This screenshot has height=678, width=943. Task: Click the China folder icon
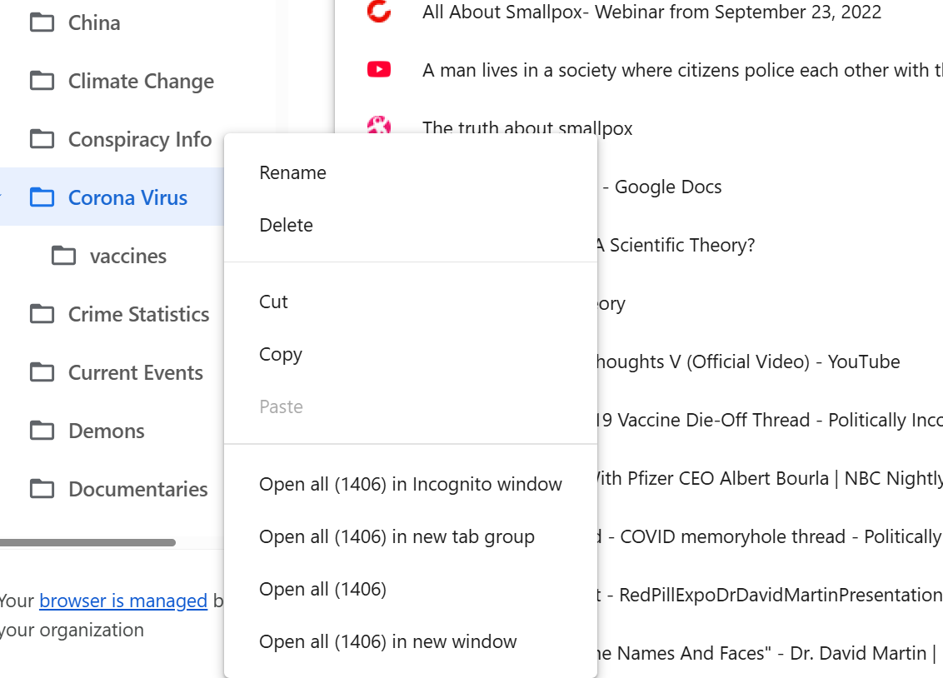coord(42,22)
